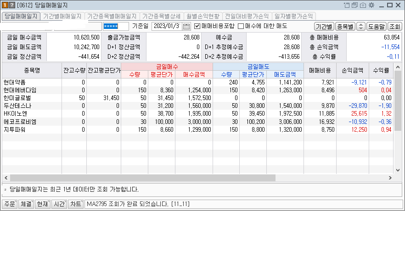Image resolution: width=405 pixels, height=257 pixels.
Task: Click the orange number 1 icon
Action: [x=5, y=6]
